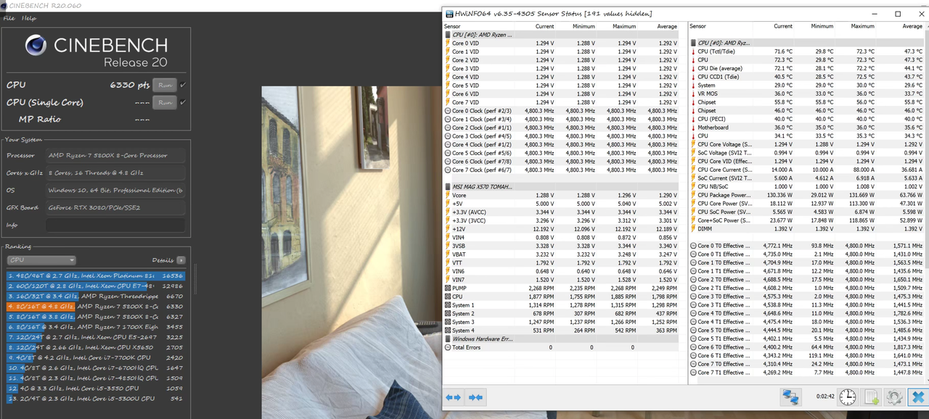This screenshot has width=929, height=419.
Task: Select the CPU CCD1 (Tdie) row
Action: tap(808, 77)
